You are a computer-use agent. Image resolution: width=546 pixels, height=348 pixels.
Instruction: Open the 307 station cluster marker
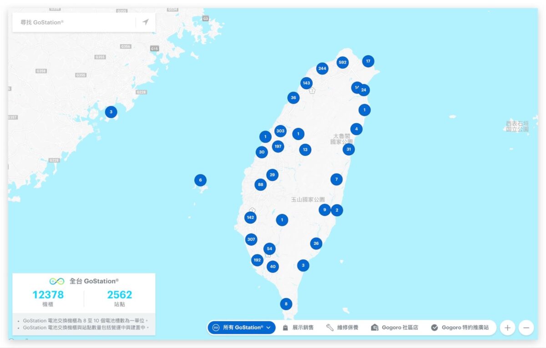(x=251, y=239)
